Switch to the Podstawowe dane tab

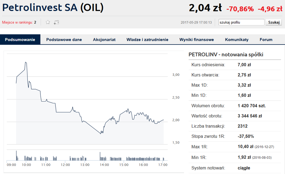pyautogui.click(x=64, y=39)
